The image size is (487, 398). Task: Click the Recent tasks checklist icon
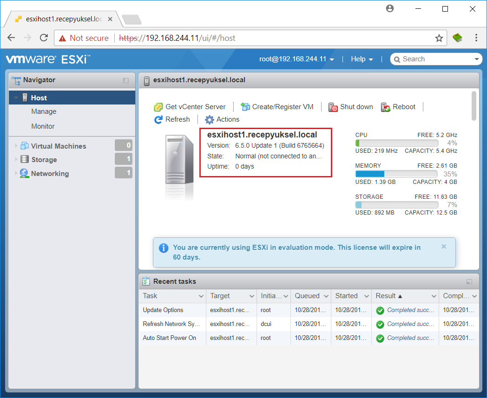[x=146, y=281]
